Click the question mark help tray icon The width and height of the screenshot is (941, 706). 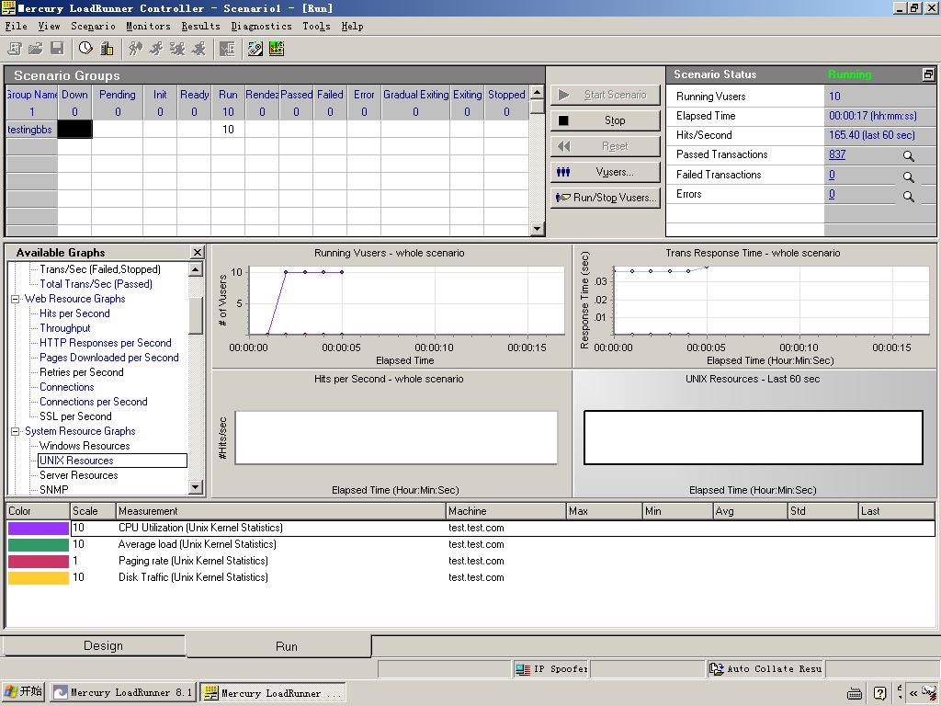[x=879, y=693]
